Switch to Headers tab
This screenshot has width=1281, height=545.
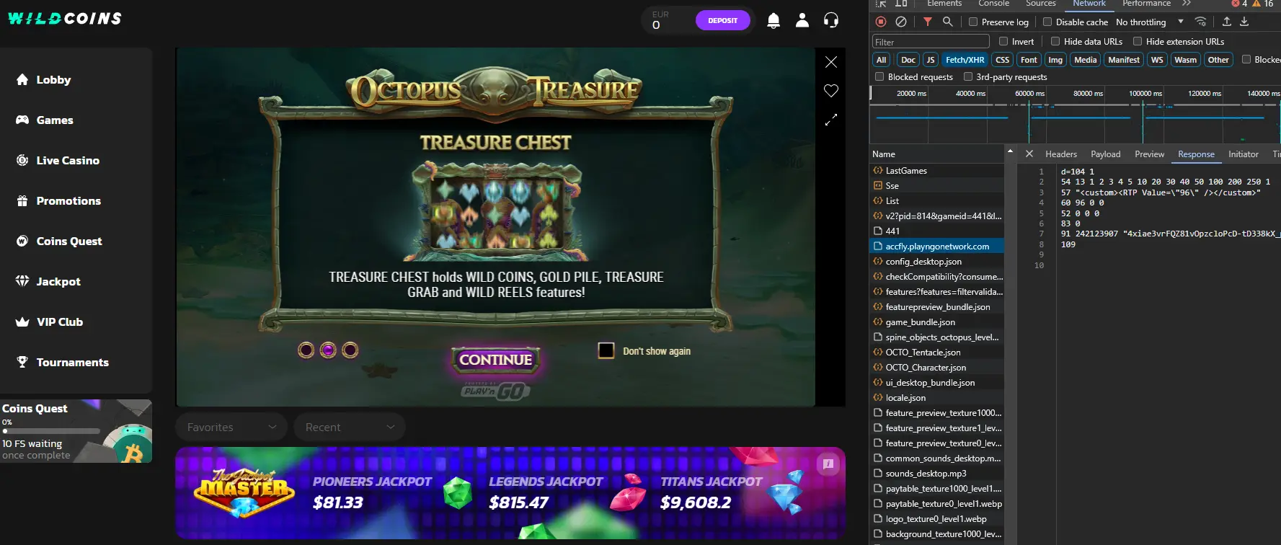[x=1061, y=154]
